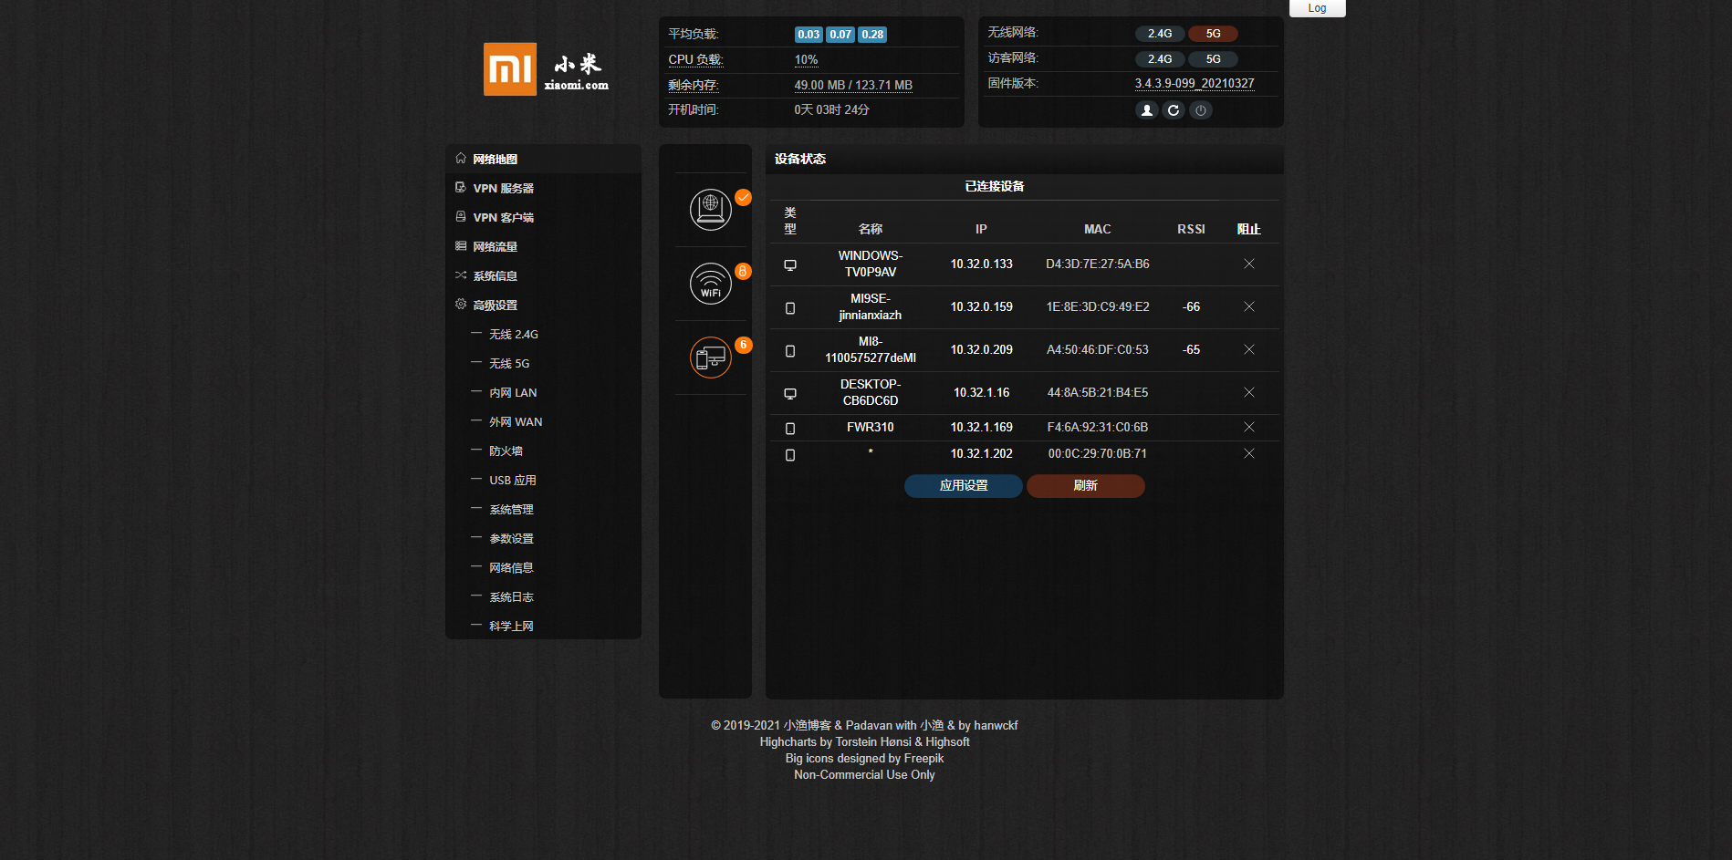Screen dimensions: 1732x860
Task: Open 科学上网 submenu
Action: pos(511,627)
